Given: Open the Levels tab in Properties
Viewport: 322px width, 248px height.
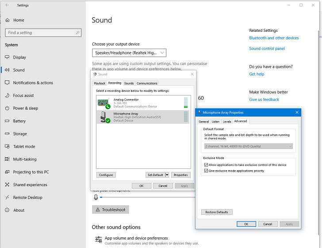Looking at the screenshot, I should point(227,122).
